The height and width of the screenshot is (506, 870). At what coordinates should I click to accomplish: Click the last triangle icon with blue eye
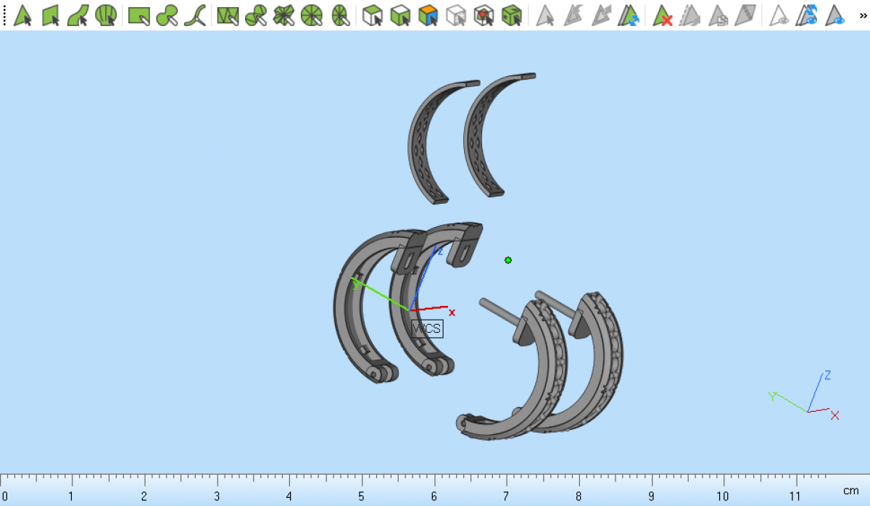click(x=836, y=14)
